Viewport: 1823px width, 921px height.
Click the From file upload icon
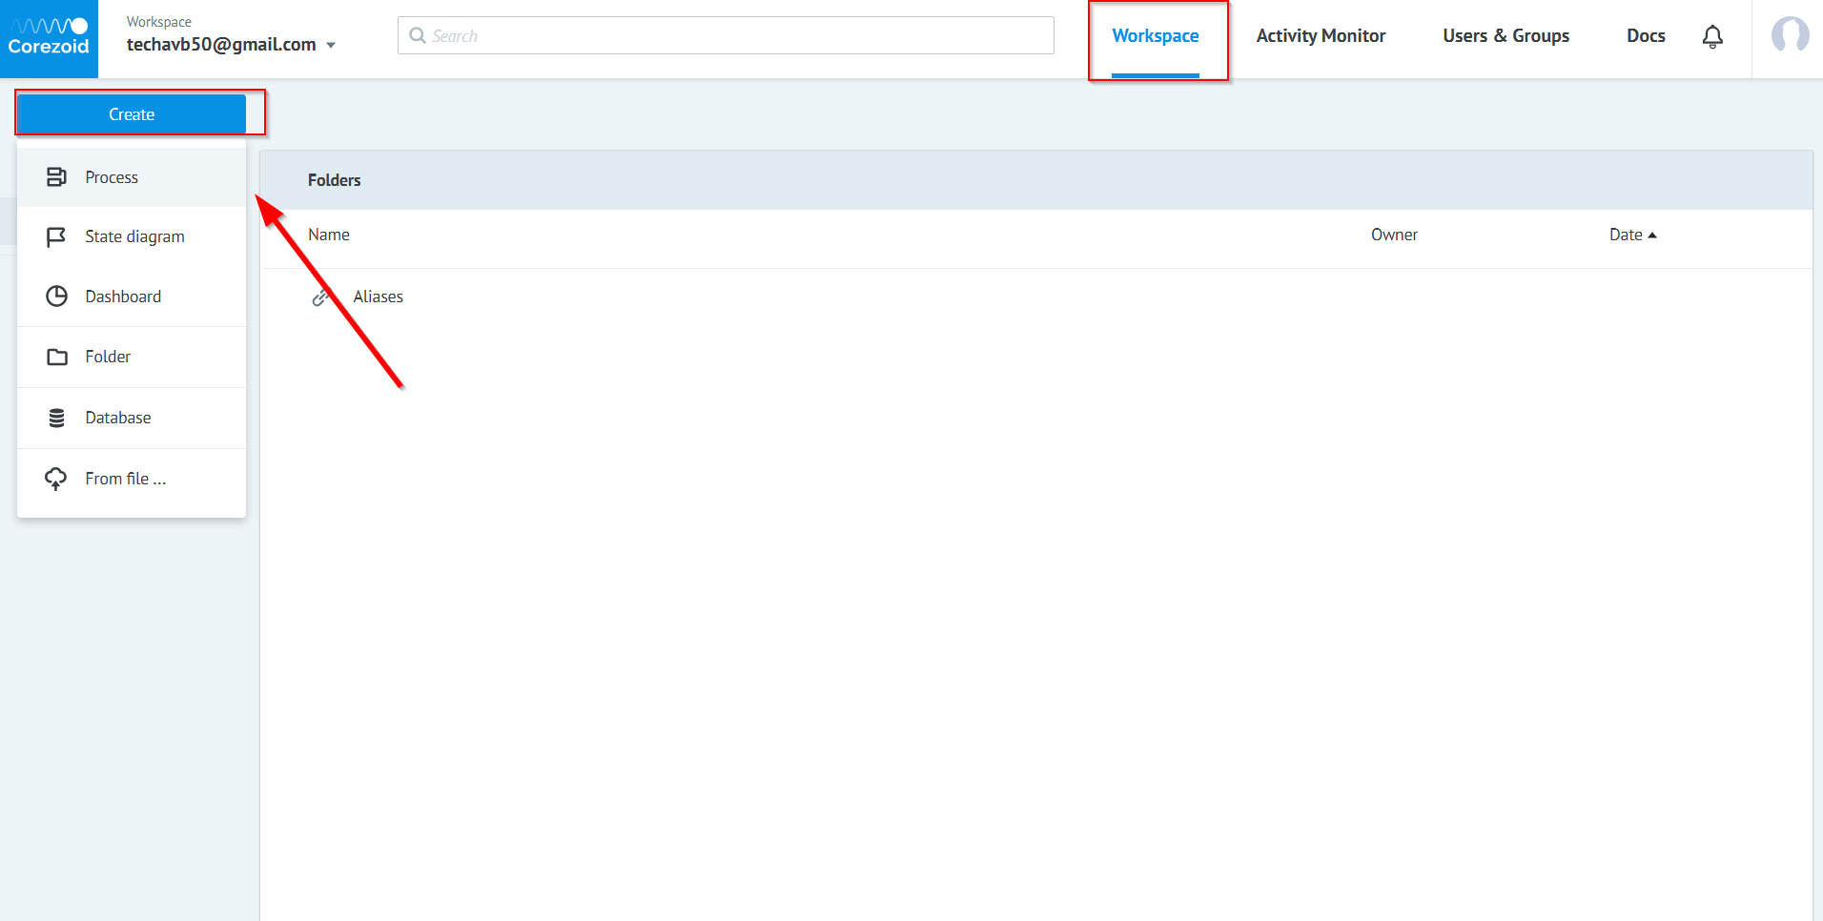point(55,479)
